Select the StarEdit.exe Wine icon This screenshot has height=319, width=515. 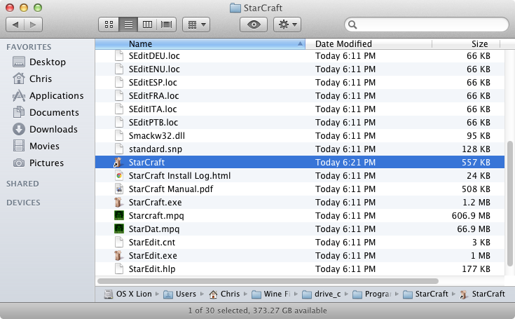(118, 256)
